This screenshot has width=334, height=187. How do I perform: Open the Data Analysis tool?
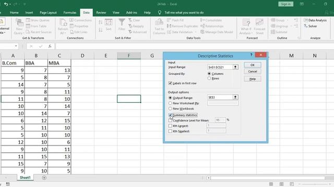click(315, 20)
